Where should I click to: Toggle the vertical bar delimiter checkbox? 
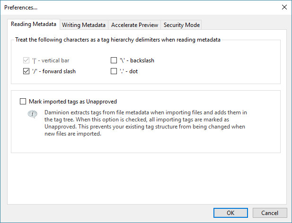click(26, 60)
